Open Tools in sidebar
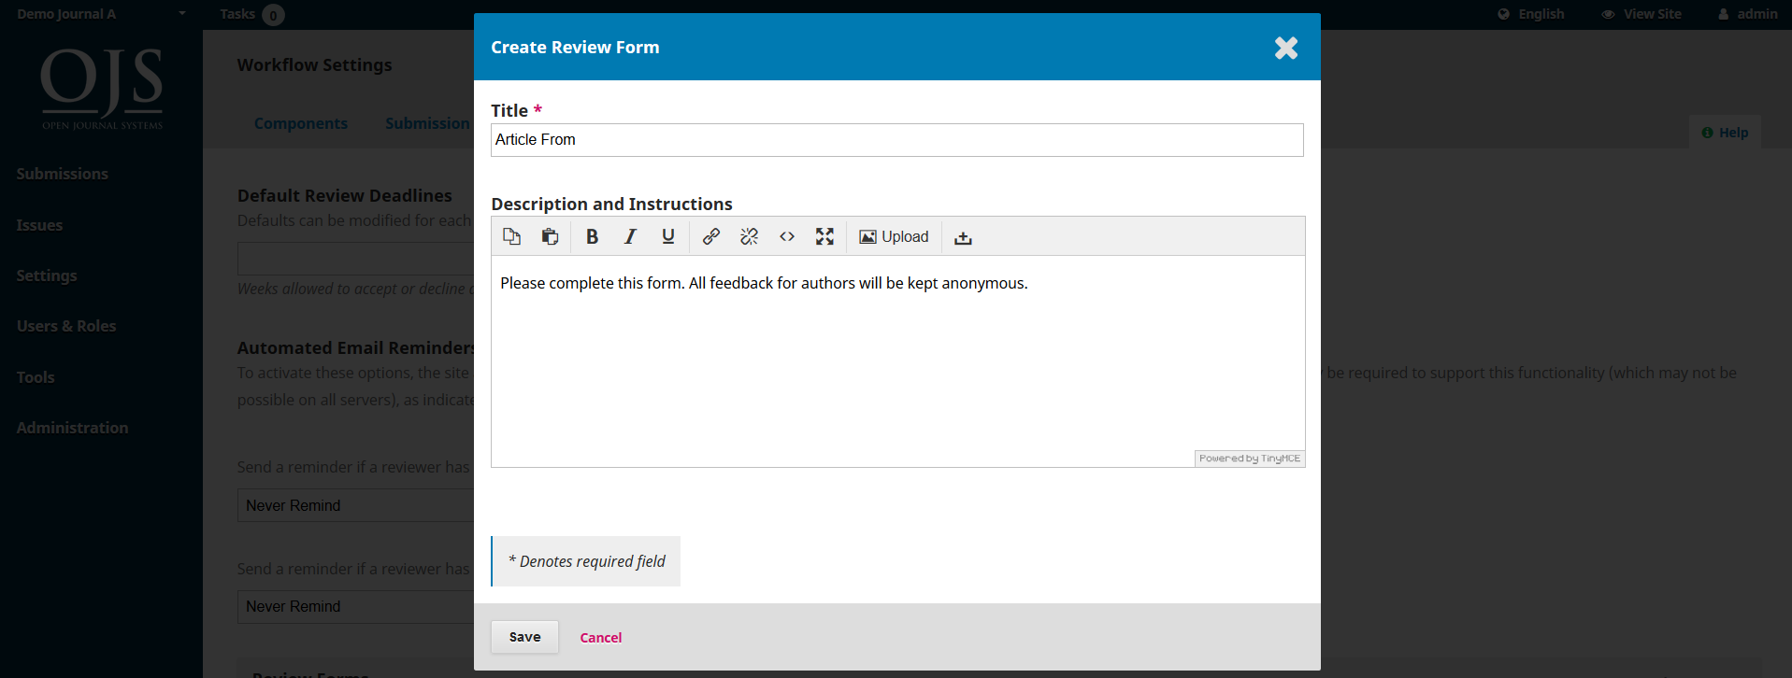 pyautogui.click(x=36, y=377)
